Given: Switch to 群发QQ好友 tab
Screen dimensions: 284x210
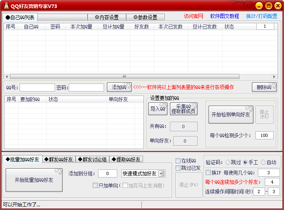Looking at the screenshot, I should coord(59,159).
